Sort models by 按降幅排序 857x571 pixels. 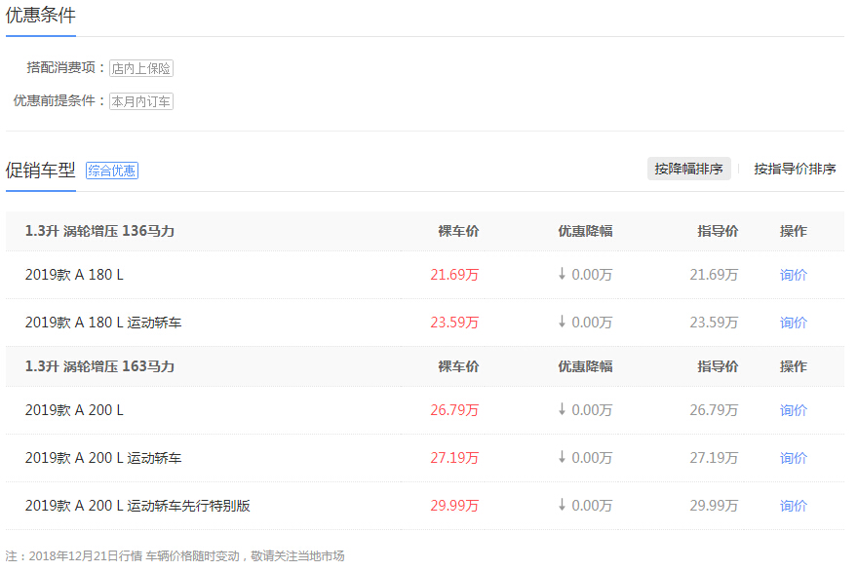pyautogui.click(x=688, y=169)
